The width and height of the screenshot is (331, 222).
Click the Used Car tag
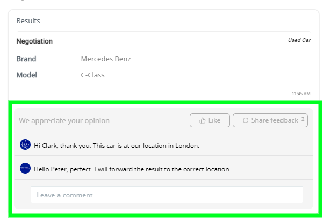[299, 40]
